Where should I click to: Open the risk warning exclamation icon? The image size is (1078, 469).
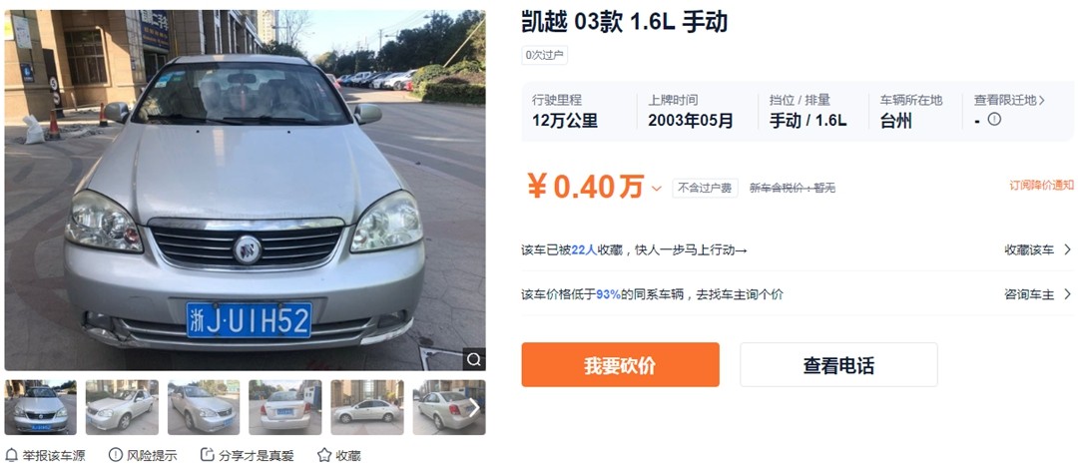point(116,455)
